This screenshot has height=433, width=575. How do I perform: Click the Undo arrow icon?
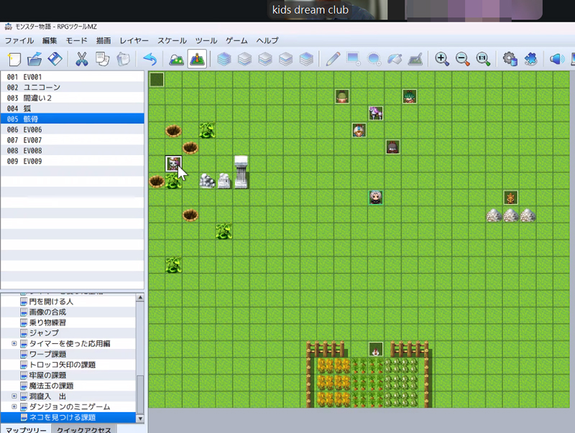point(150,59)
